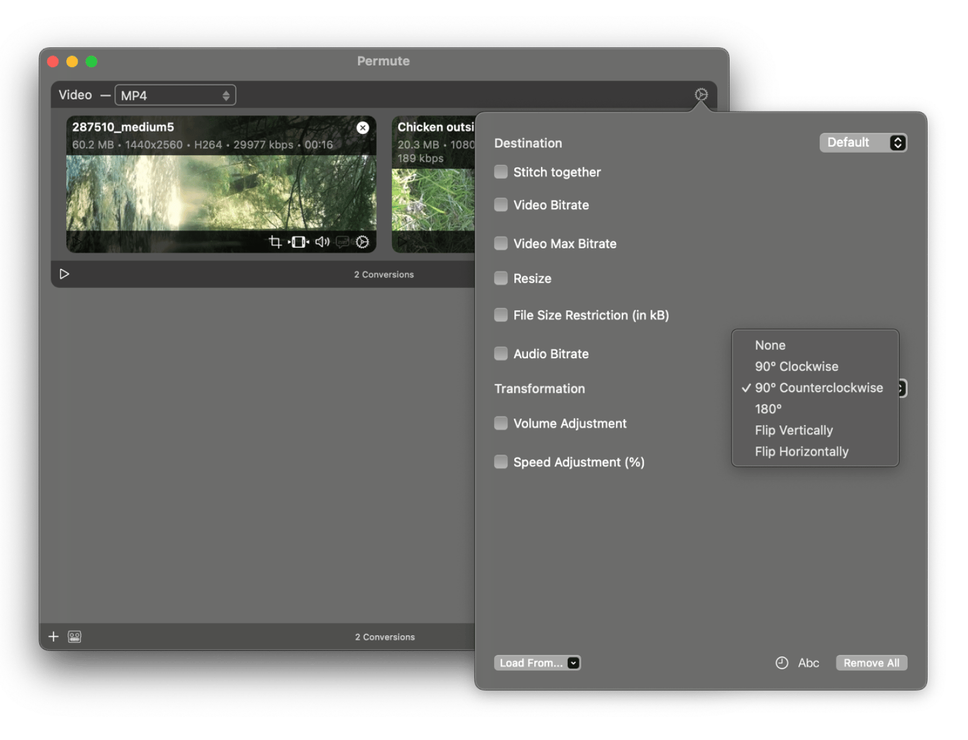Remove 287510_medium5 using its X button
This screenshot has width=968, height=740.
(x=363, y=127)
